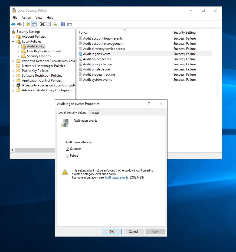Sort list by Policy column header
Image resolution: width=236 pixels, height=252 pixels.
click(x=124, y=33)
